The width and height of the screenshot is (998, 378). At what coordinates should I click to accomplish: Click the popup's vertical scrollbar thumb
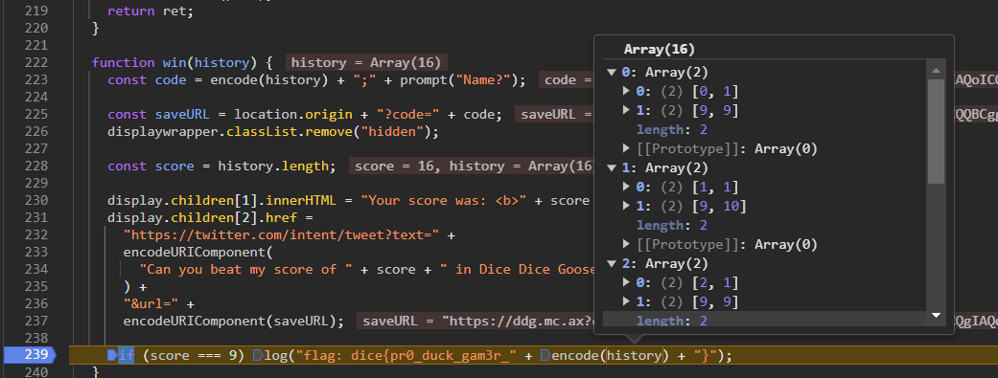(936, 131)
